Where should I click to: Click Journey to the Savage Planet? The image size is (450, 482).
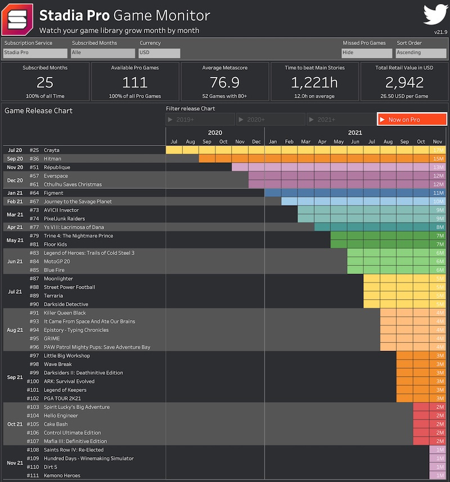pos(78,202)
